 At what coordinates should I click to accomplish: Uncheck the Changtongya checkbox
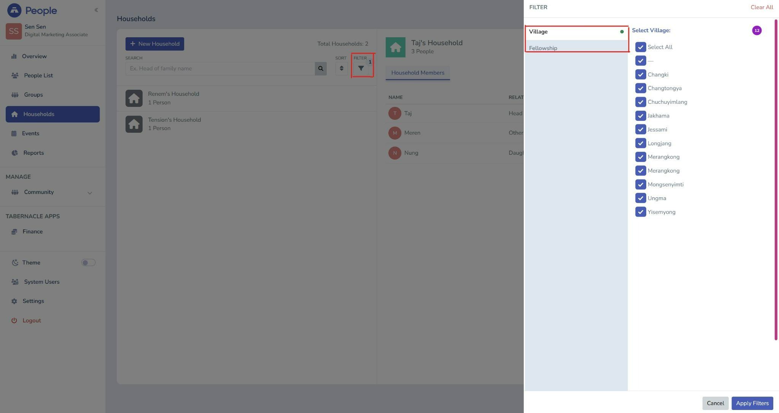(x=641, y=88)
